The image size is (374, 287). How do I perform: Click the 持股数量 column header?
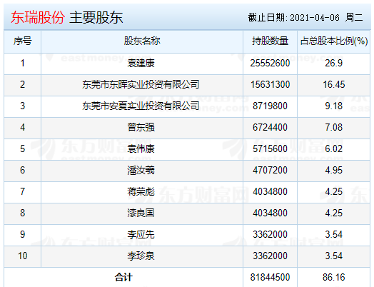click(x=270, y=41)
